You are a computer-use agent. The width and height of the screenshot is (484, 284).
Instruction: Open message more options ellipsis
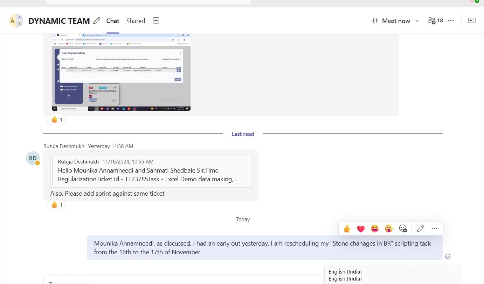click(x=435, y=229)
